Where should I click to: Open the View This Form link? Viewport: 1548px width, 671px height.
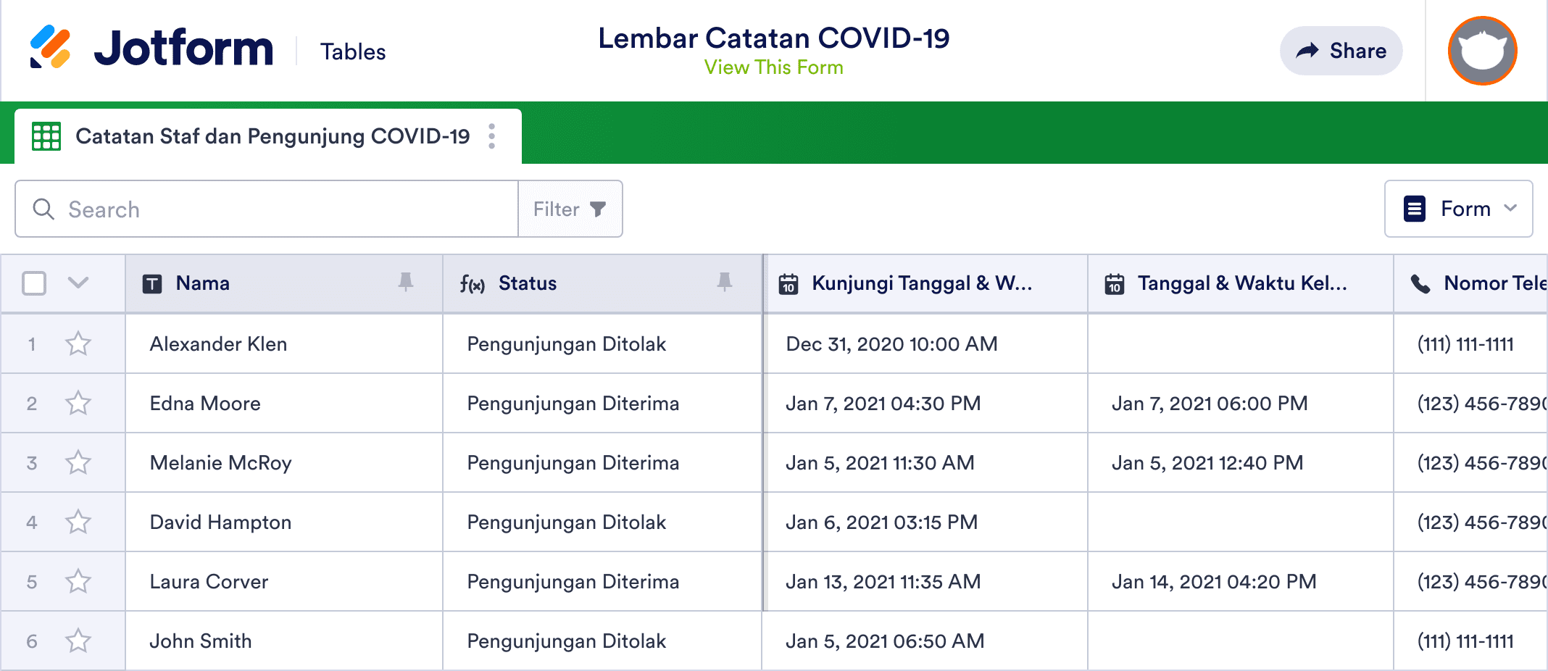coord(773,67)
